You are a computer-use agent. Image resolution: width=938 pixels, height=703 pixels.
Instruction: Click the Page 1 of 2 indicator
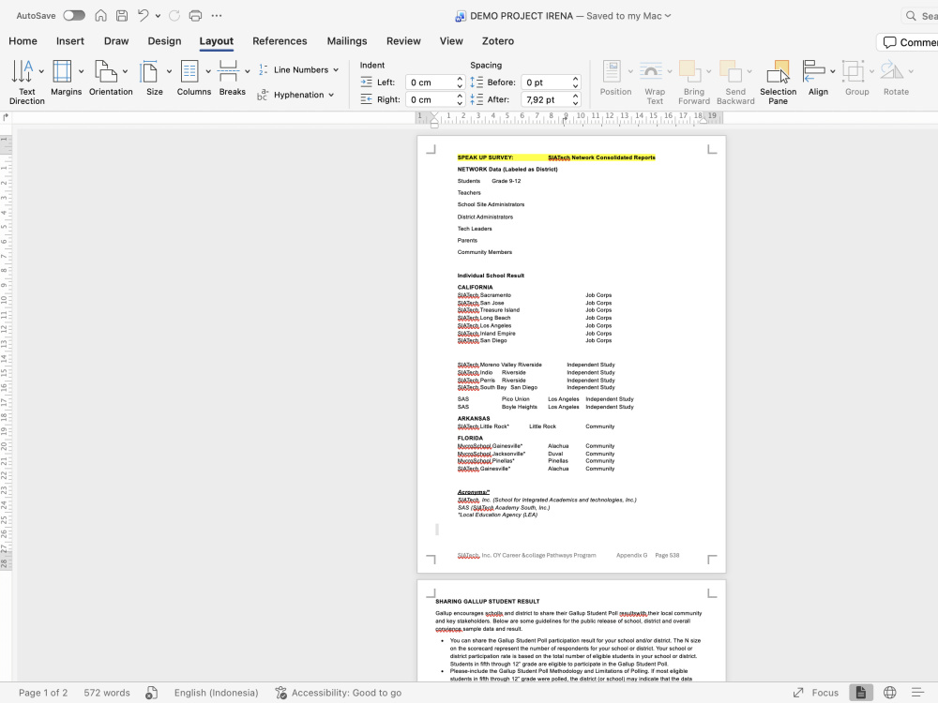point(43,693)
